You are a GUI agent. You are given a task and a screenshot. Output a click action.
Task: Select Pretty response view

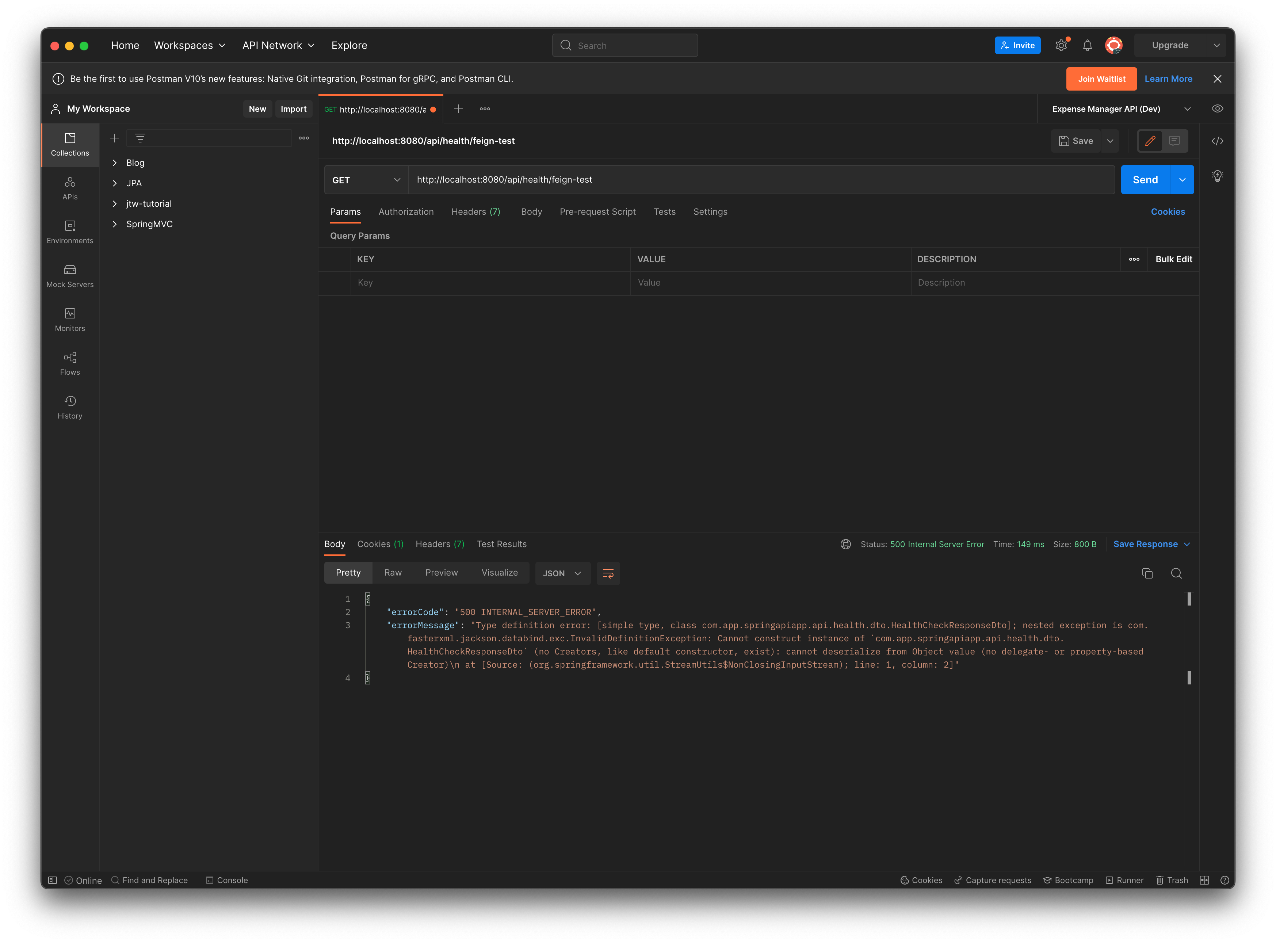click(348, 573)
